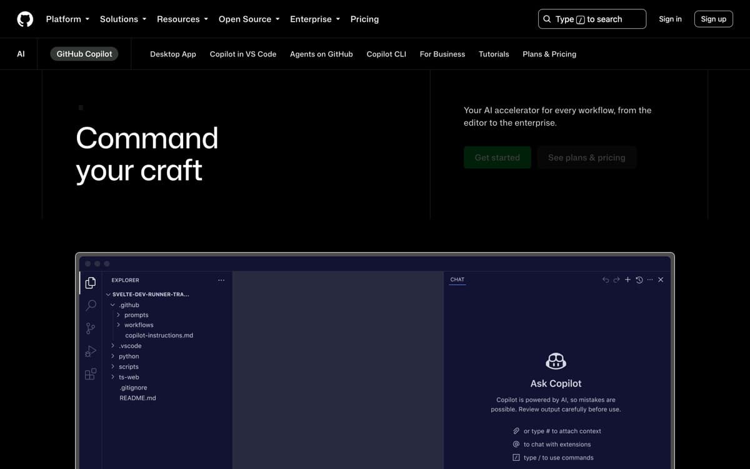Collapse the .github folder

coord(125,305)
